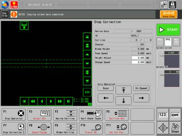Select the tab right of SPDL

(x=176, y=42)
